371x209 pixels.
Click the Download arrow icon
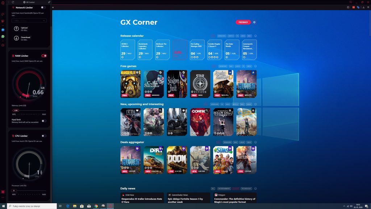coord(16,38)
